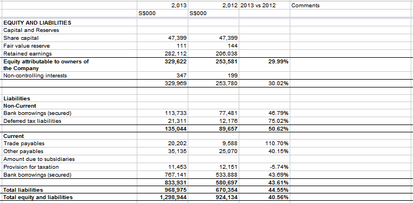Select 'Equity attributable to owners of the Company' cell
The image size is (413, 203).
69,65
